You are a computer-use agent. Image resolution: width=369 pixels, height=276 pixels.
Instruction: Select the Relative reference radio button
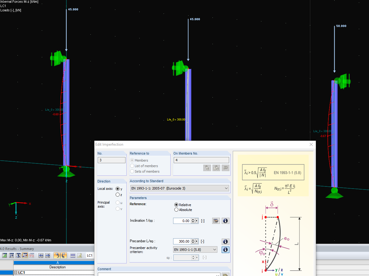click(176, 205)
